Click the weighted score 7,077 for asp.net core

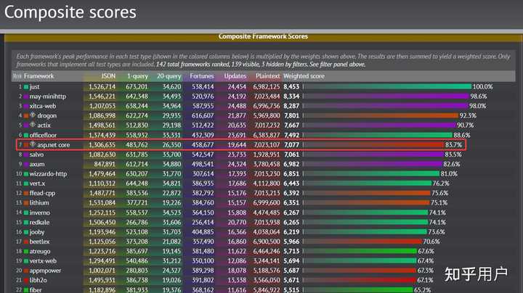click(291, 145)
